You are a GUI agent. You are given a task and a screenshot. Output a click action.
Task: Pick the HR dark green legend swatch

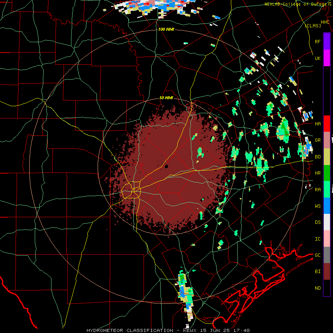click(x=327, y=173)
